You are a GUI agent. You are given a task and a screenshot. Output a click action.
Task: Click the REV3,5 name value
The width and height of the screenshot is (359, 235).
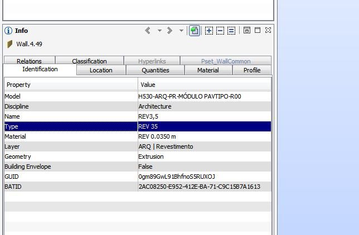point(148,116)
